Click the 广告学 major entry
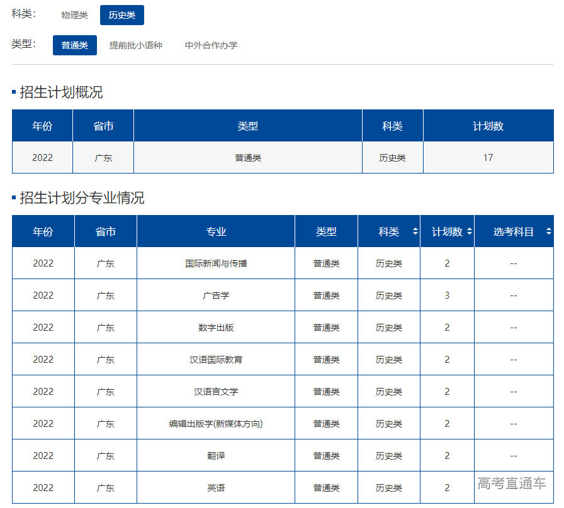564x508 pixels. point(216,295)
